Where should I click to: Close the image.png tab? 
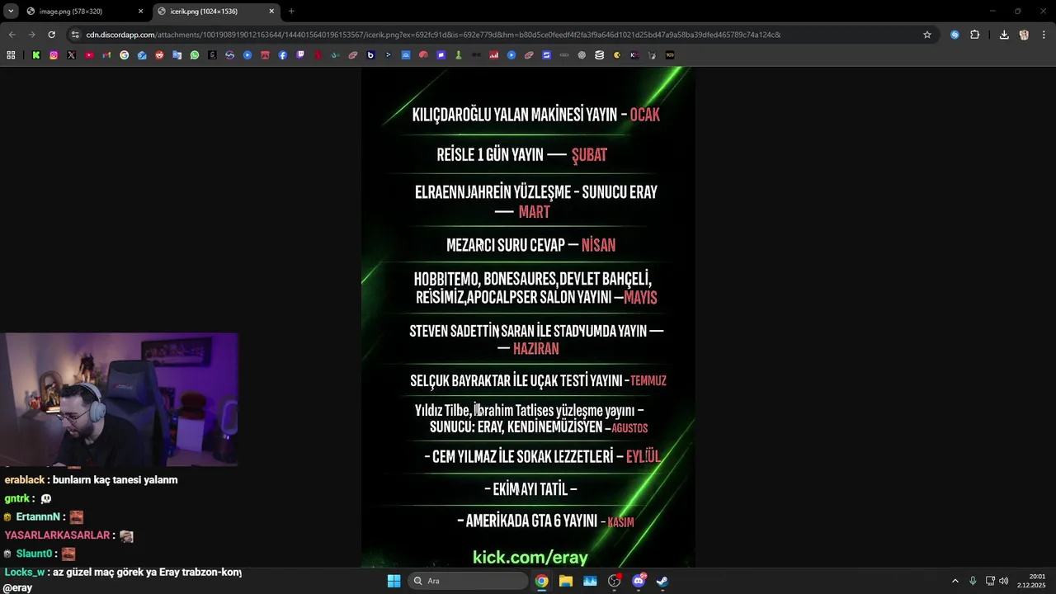[140, 12]
